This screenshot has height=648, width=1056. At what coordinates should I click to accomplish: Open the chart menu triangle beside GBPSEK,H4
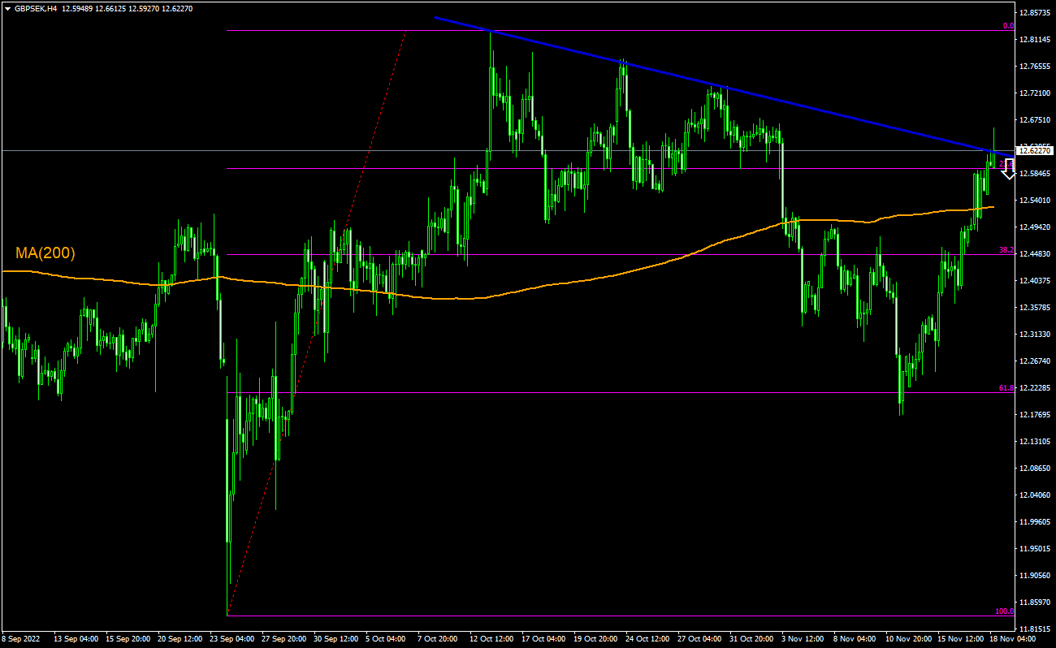pyautogui.click(x=7, y=8)
